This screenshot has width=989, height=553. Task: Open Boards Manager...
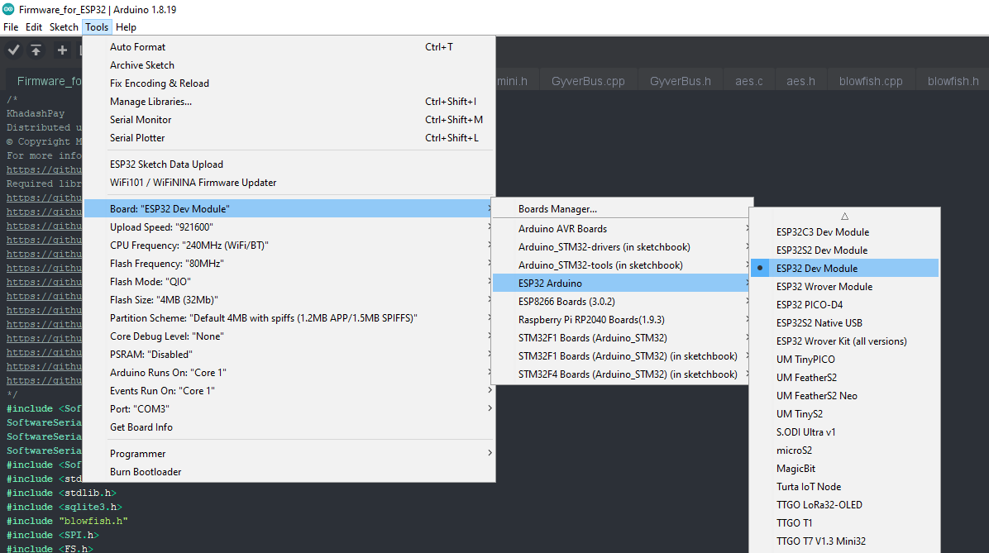pos(621,208)
